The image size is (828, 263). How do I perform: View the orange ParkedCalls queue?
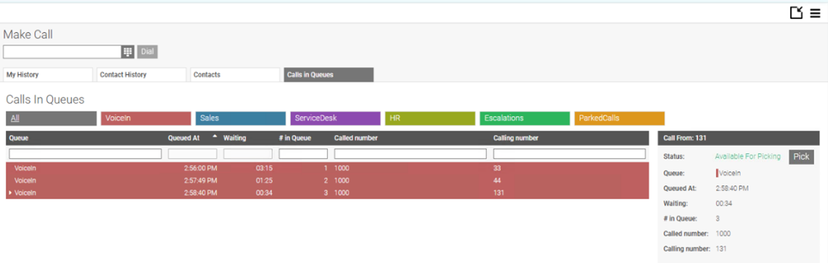tap(619, 118)
